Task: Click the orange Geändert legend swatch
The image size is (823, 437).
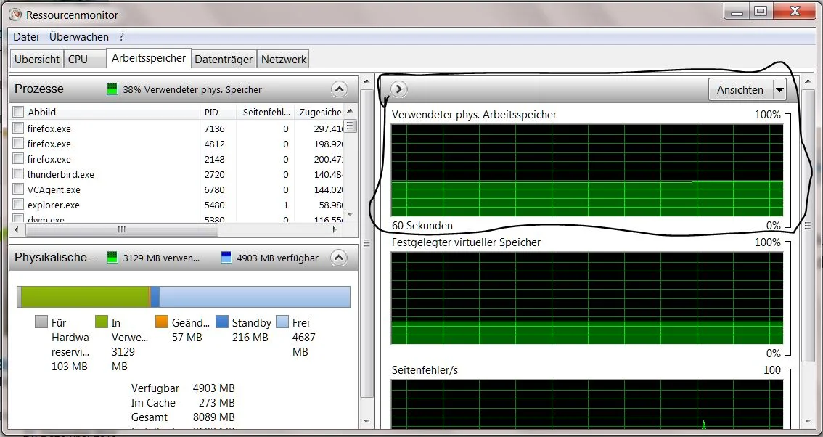Action: point(162,322)
